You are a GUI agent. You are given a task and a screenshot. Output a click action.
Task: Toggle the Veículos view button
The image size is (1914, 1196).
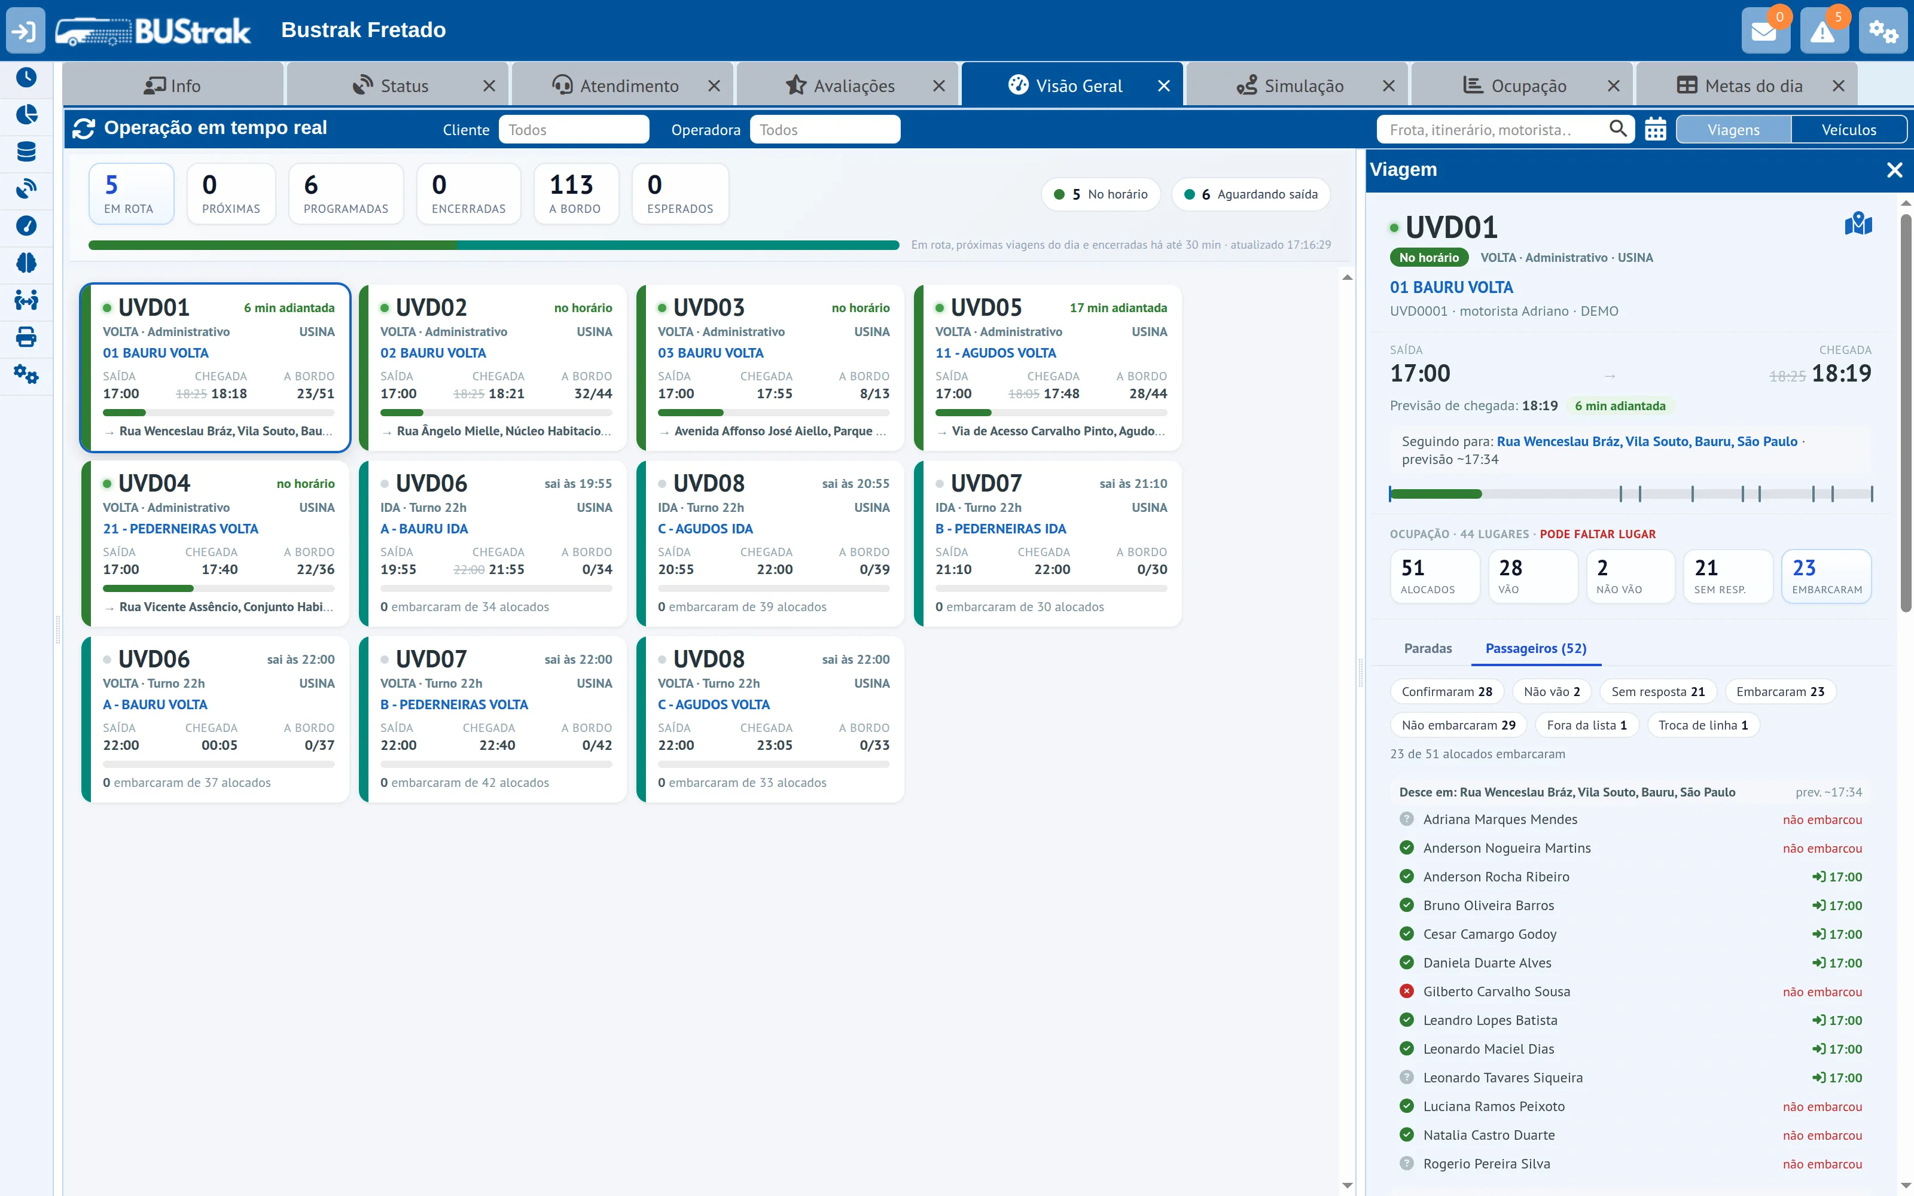click(1848, 130)
